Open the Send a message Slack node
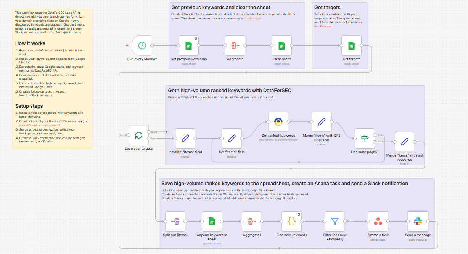The height and width of the screenshot is (254, 468). pos(418,221)
